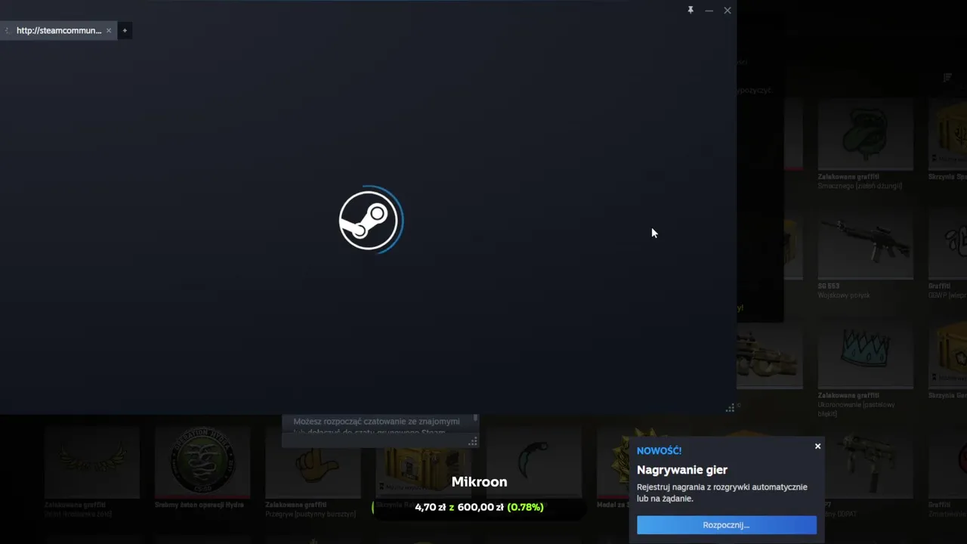Dismiss the NOWOŚĆ! notification
This screenshot has height=544, width=967.
[x=817, y=447]
